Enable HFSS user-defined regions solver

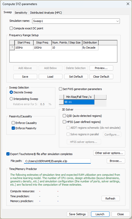coord(64,122)
